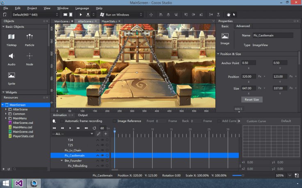Enable Image Reference checkbox

pyautogui.click(x=114, y=121)
